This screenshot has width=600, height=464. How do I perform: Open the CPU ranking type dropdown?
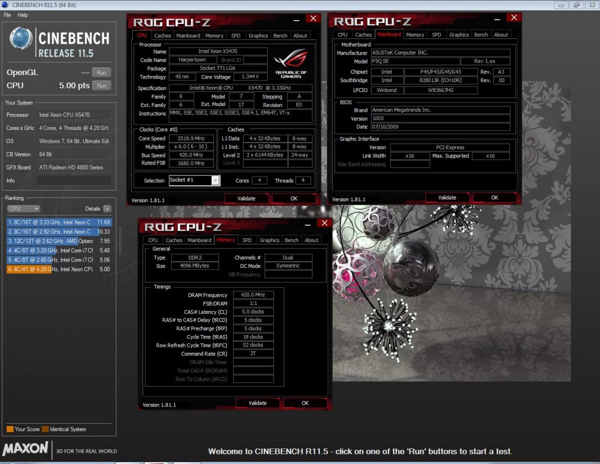23,208
